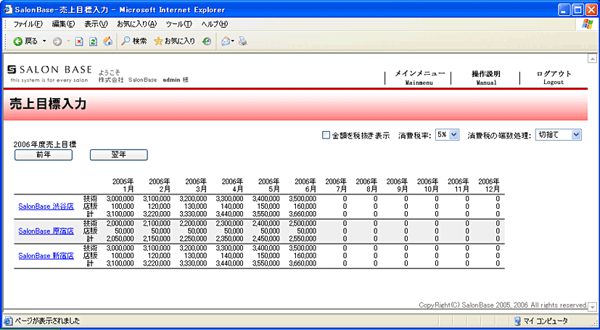The image size is (600, 330).
Task: Open the Back history dropdown arrow
Action: (x=44, y=41)
